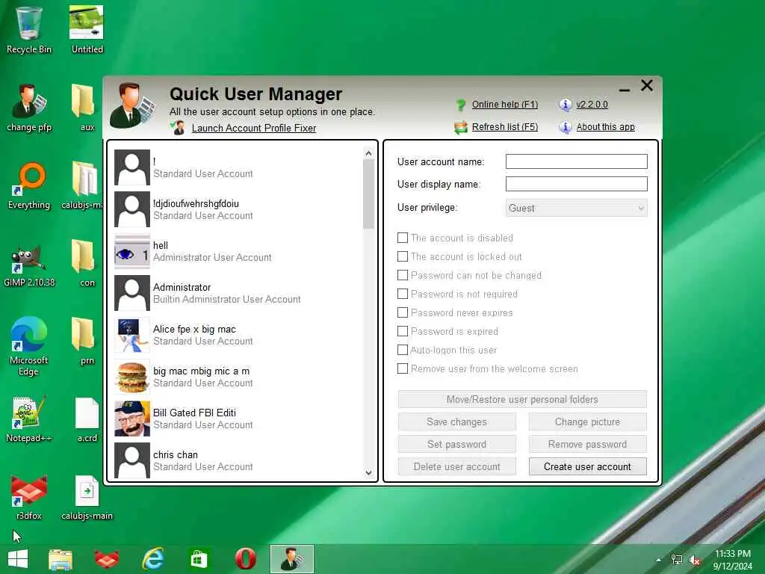The height and width of the screenshot is (574, 765).
Task: Open the Windows Start button
Action: [x=18, y=559]
